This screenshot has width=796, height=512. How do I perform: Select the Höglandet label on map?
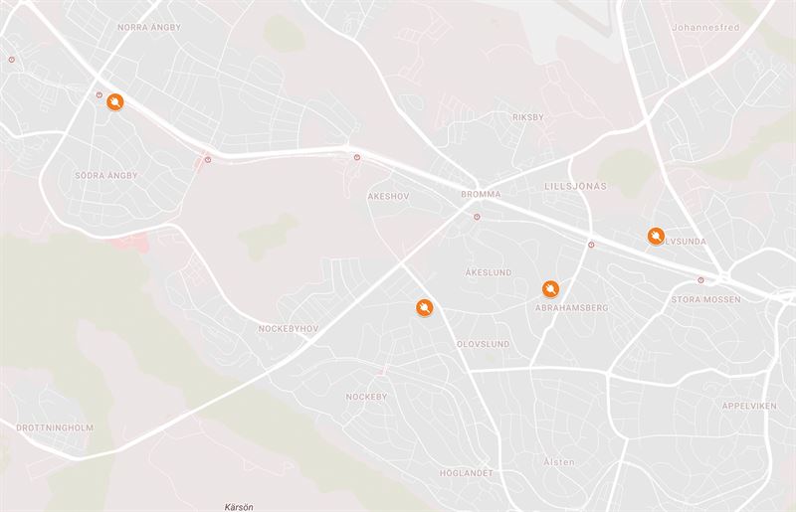[466, 473]
